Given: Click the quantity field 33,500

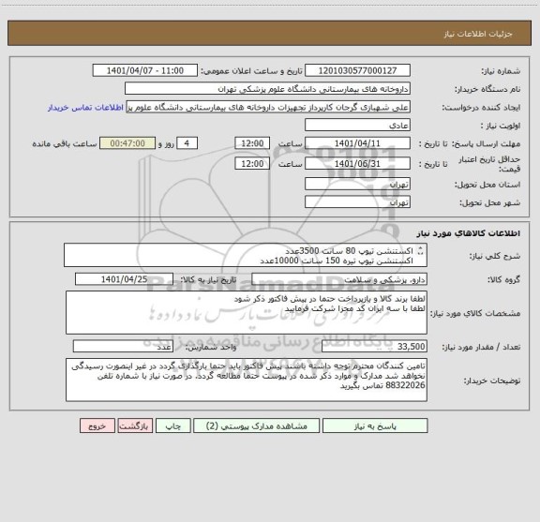Looking at the screenshot, I should coord(374,347).
